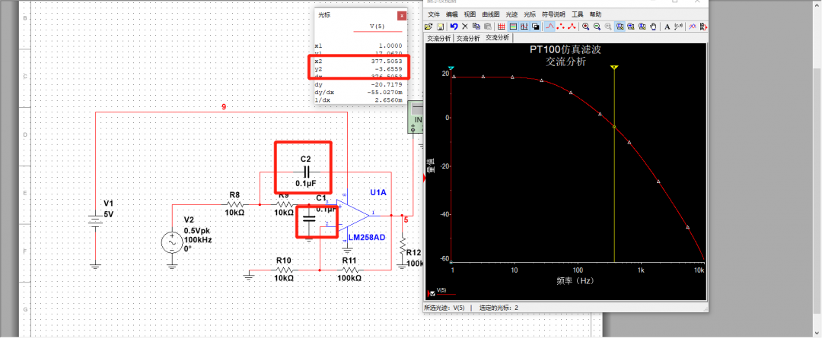Open the 编辑 menu
The height and width of the screenshot is (338, 822).
452,14
